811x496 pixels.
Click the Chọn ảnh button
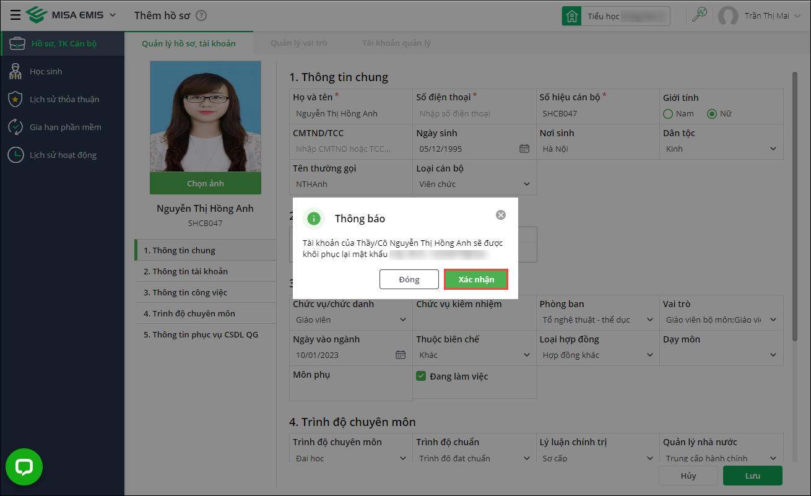(206, 183)
